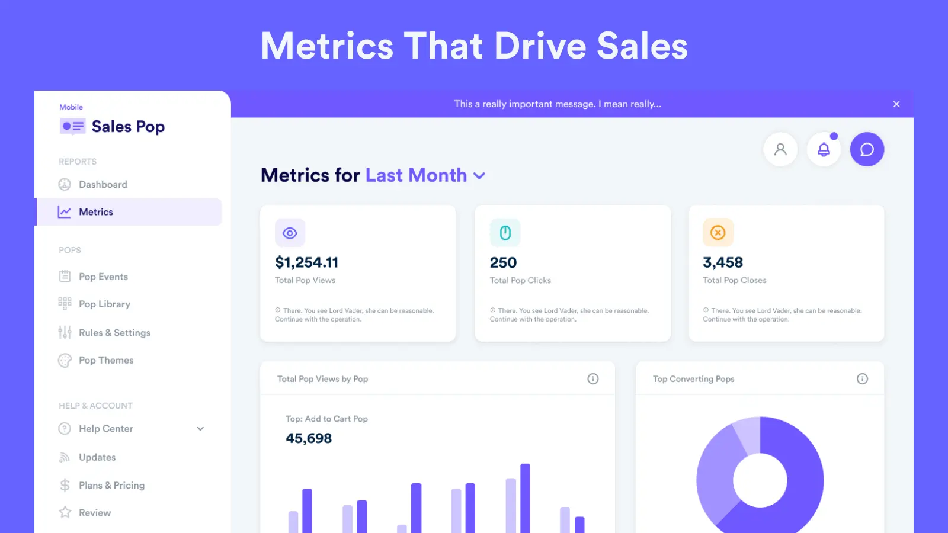Click the Dashboard sidebar icon

pyautogui.click(x=65, y=184)
